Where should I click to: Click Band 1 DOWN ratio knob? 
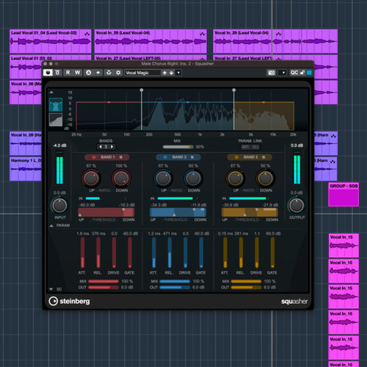coord(121,178)
